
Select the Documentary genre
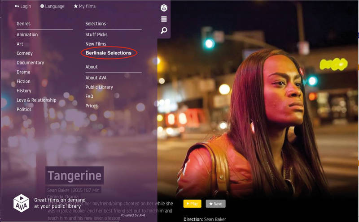pyautogui.click(x=30, y=63)
